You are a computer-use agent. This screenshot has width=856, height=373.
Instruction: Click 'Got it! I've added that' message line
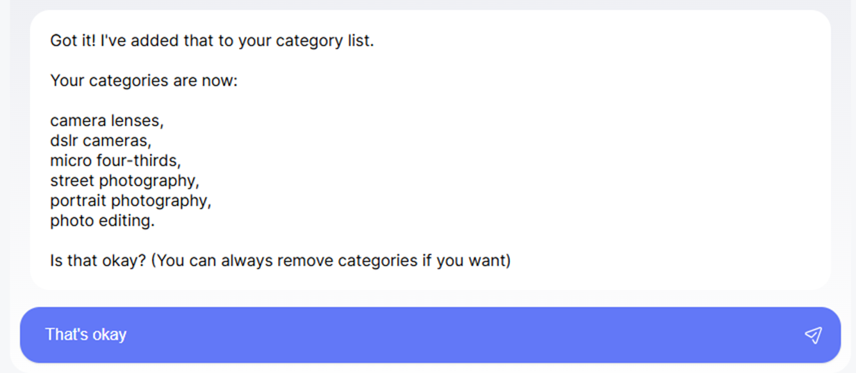pos(213,40)
